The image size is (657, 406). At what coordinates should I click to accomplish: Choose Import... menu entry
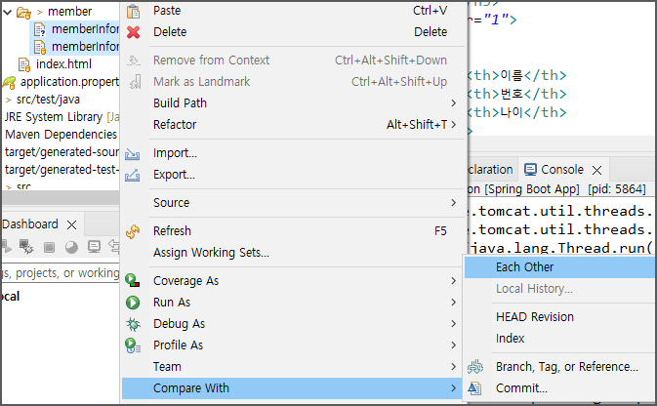pos(293,153)
